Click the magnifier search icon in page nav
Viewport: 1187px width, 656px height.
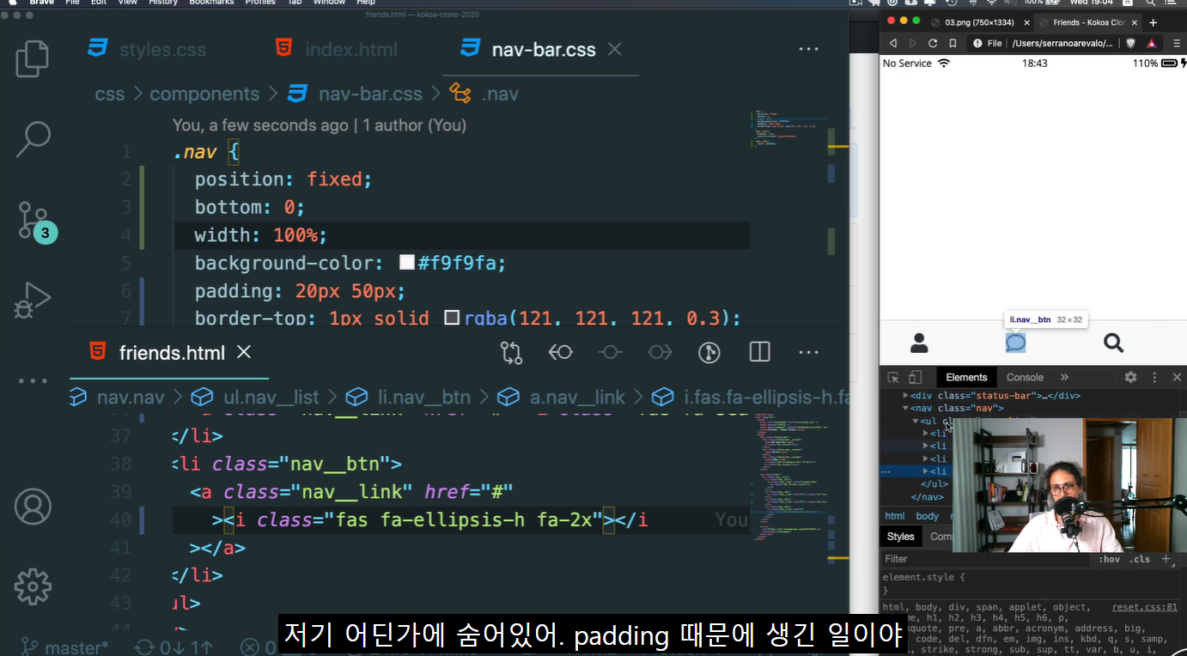(1113, 343)
